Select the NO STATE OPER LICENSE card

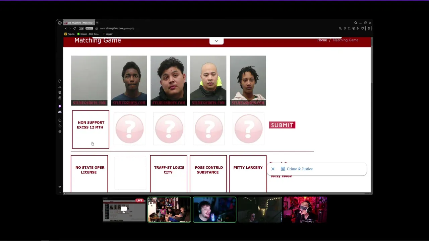click(89, 174)
